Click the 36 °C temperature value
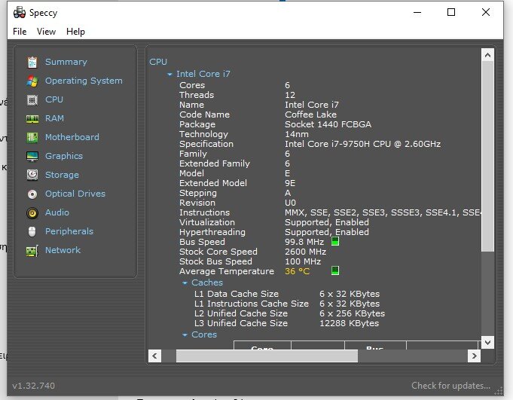The height and width of the screenshot is (400, 513). 297,271
